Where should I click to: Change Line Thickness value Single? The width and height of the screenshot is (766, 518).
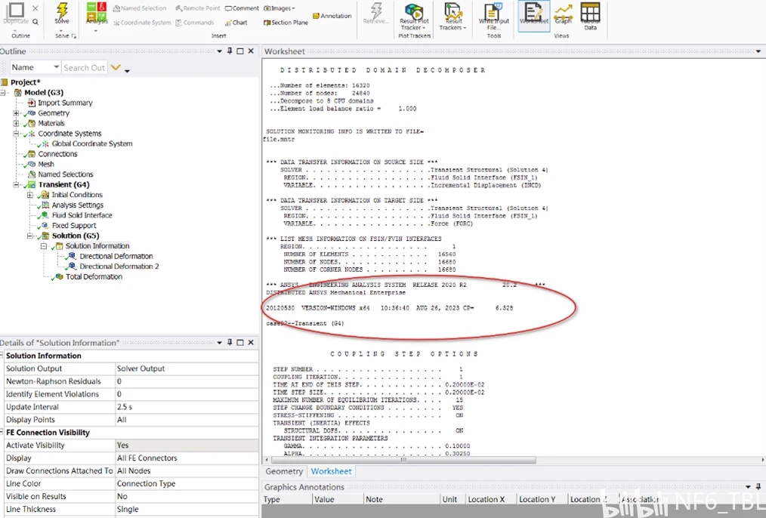coord(187,509)
